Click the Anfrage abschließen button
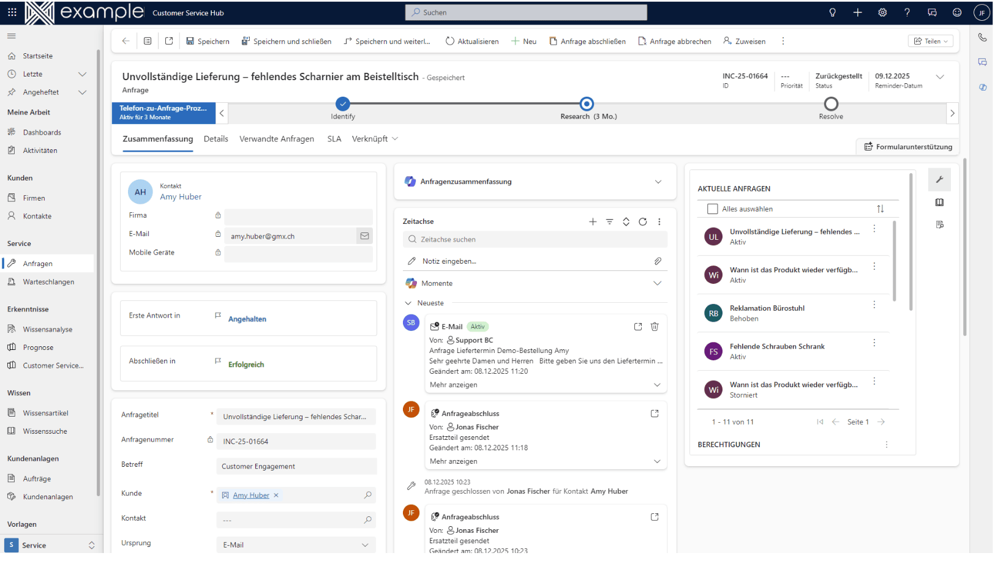The width and height of the screenshot is (995, 561). click(587, 41)
